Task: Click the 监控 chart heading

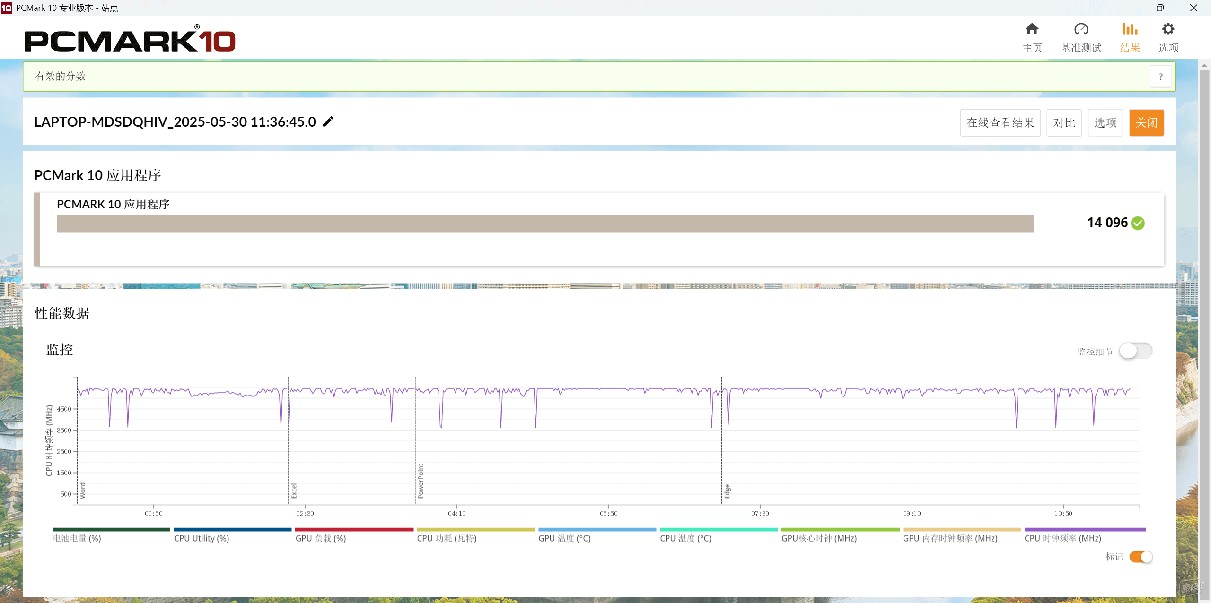Action: pos(60,350)
